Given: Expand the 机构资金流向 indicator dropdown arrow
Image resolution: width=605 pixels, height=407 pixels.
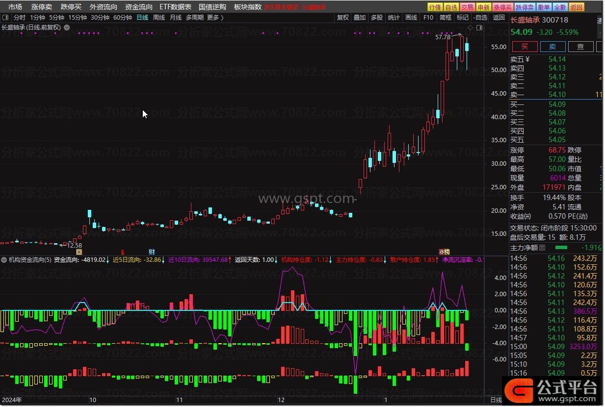Looking at the screenshot, I should tap(5, 260).
